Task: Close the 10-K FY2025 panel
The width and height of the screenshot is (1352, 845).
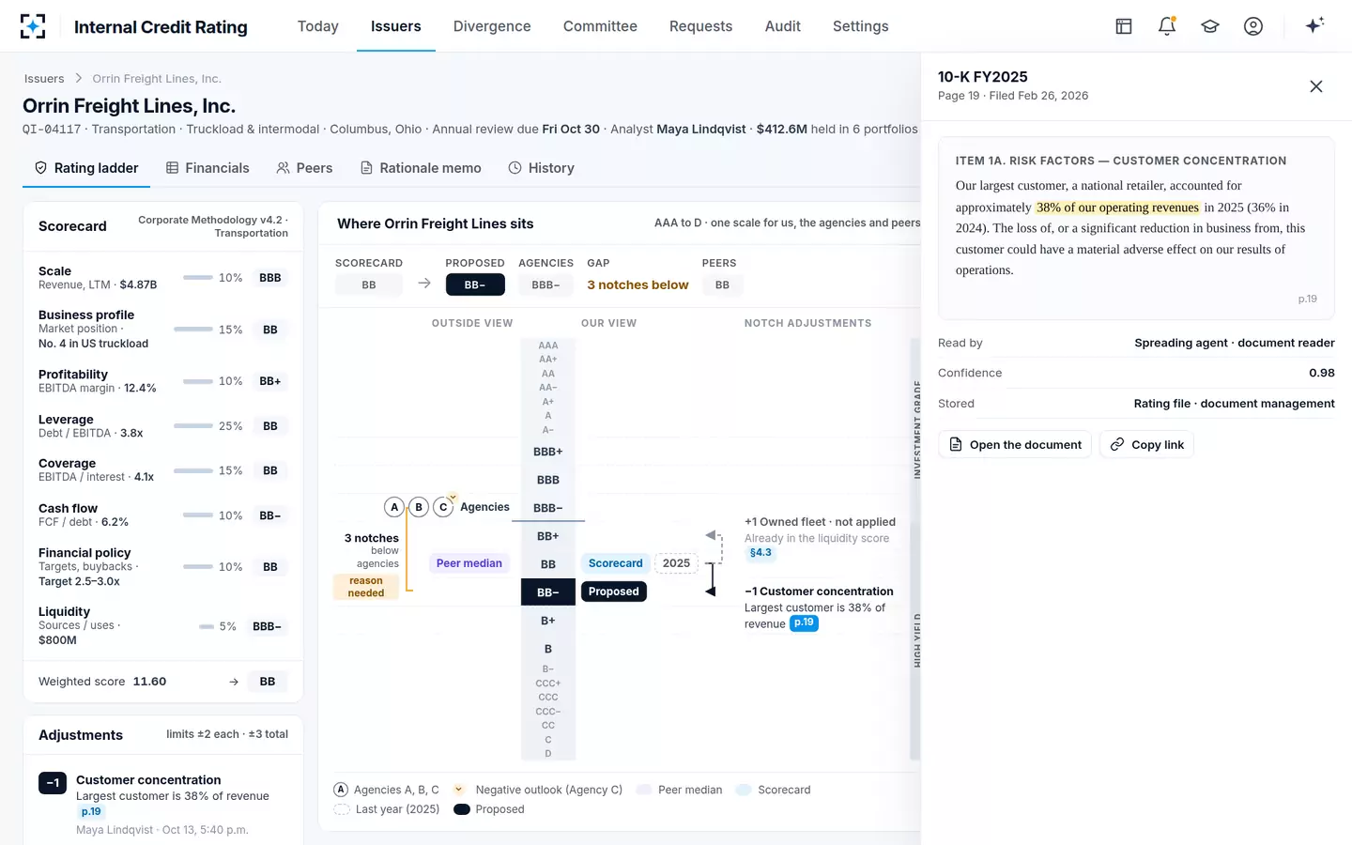Action: pos(1316,86)
